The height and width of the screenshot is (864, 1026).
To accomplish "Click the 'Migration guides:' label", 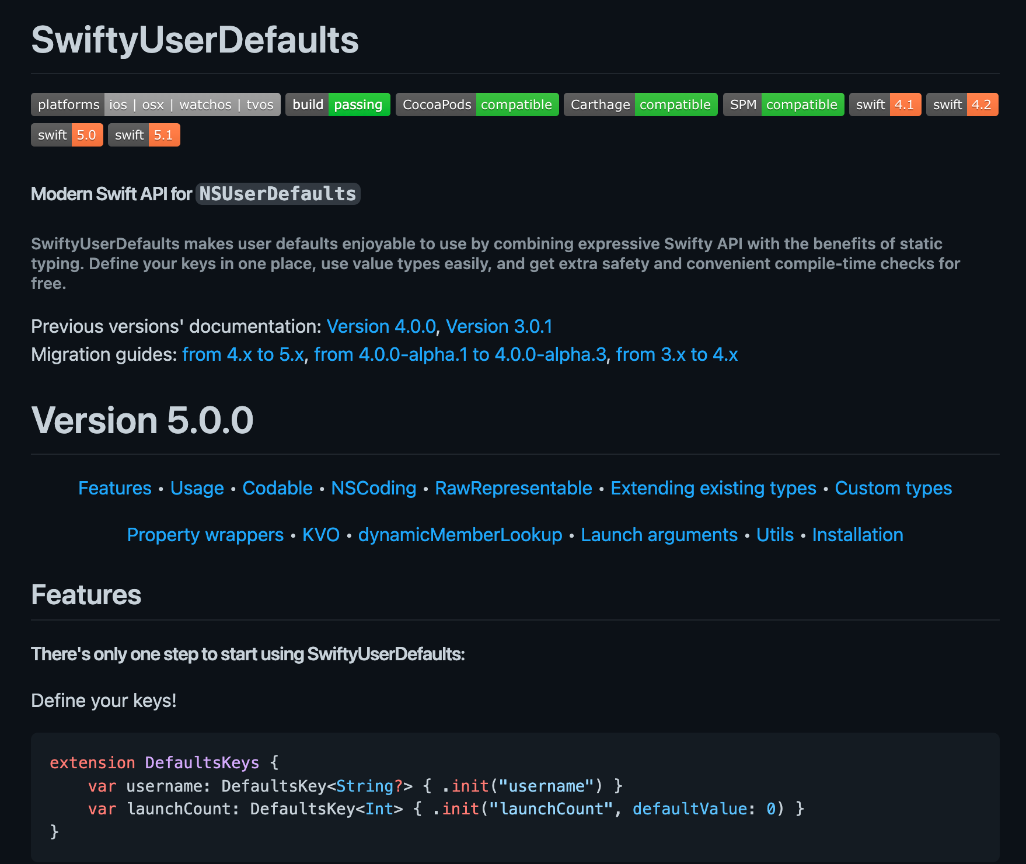I will click(104, 354).
